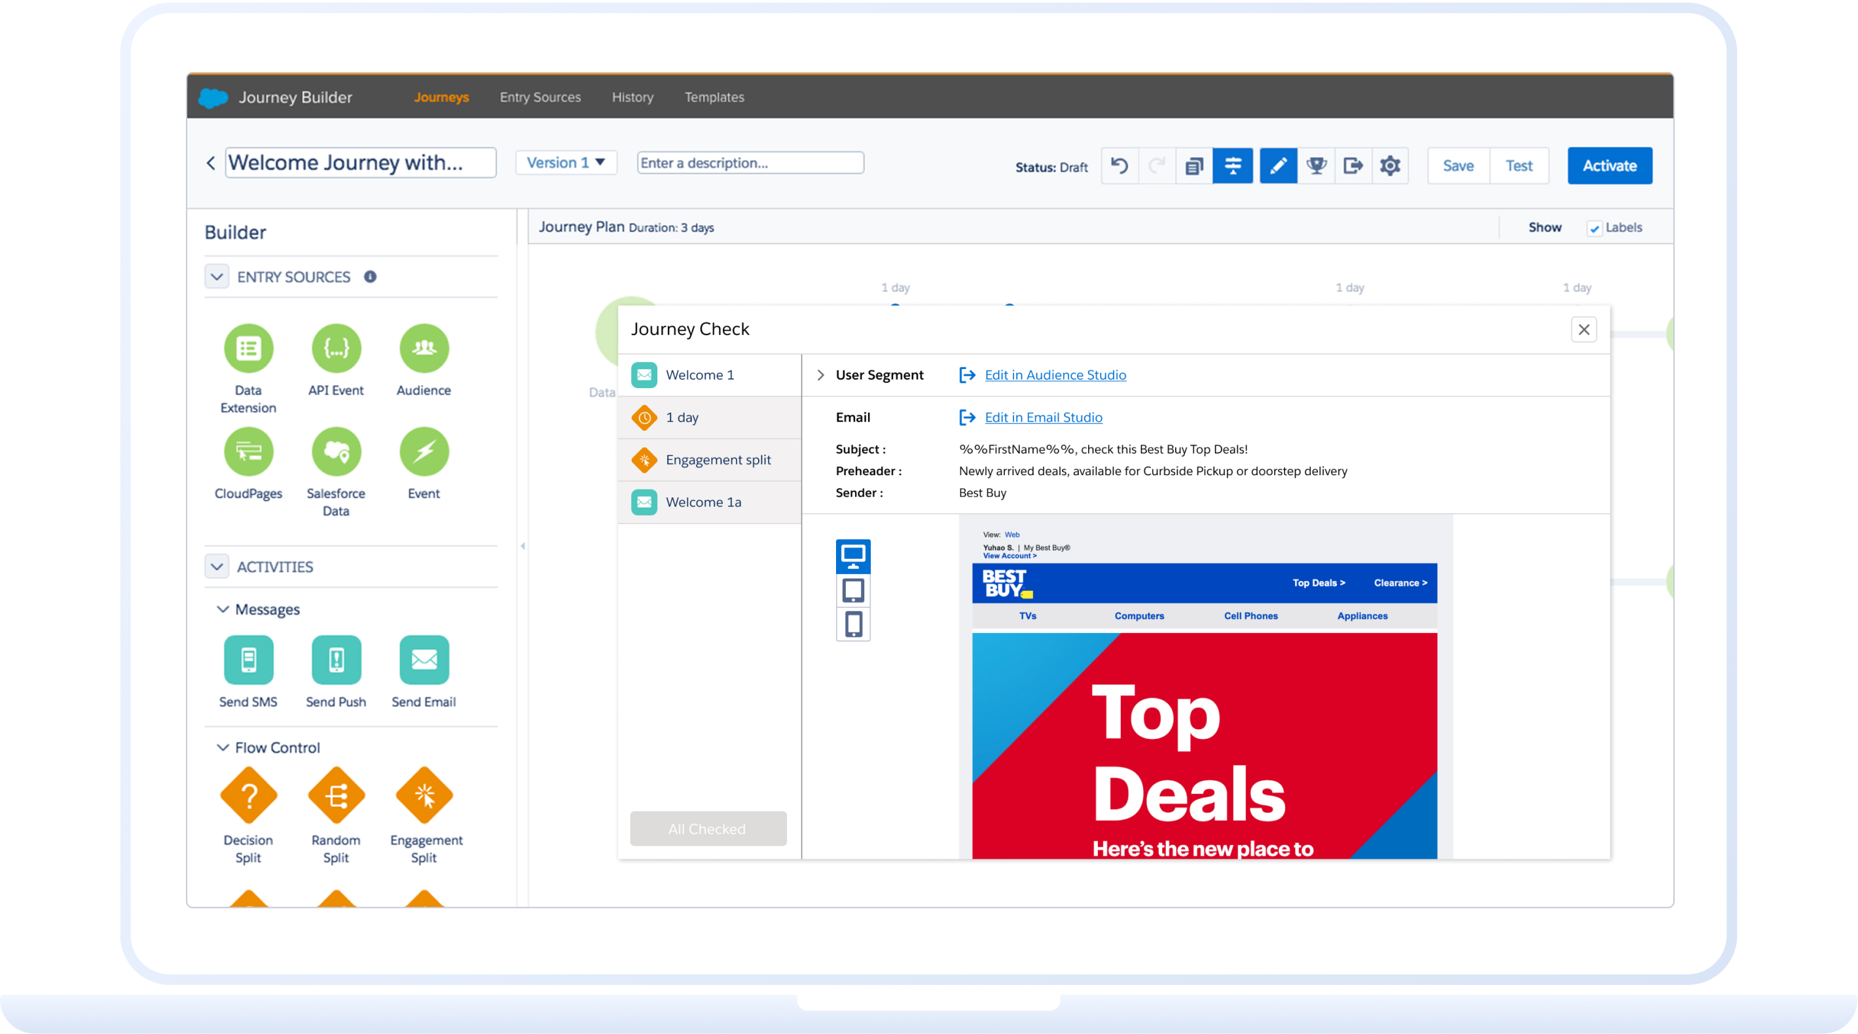Open the Templates tab
This screenshot has width=1858, height=1034.
coord(714,98)
